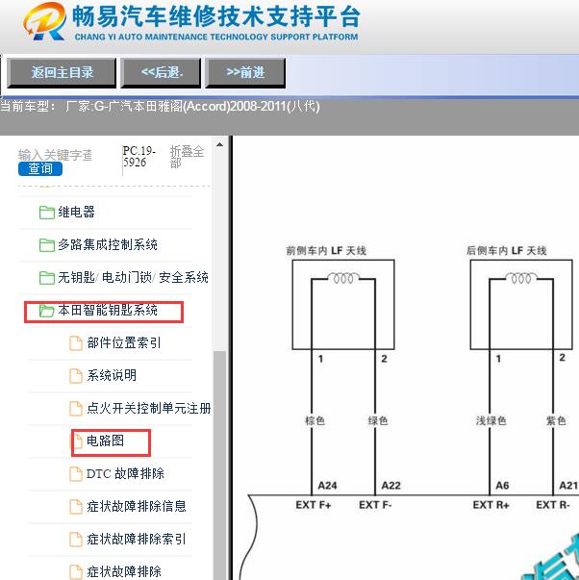Image resolution: width=579 pixels, height=580 pixels.
Task: Open the 症状故障排除索引 page
Action: click(137, 539)
